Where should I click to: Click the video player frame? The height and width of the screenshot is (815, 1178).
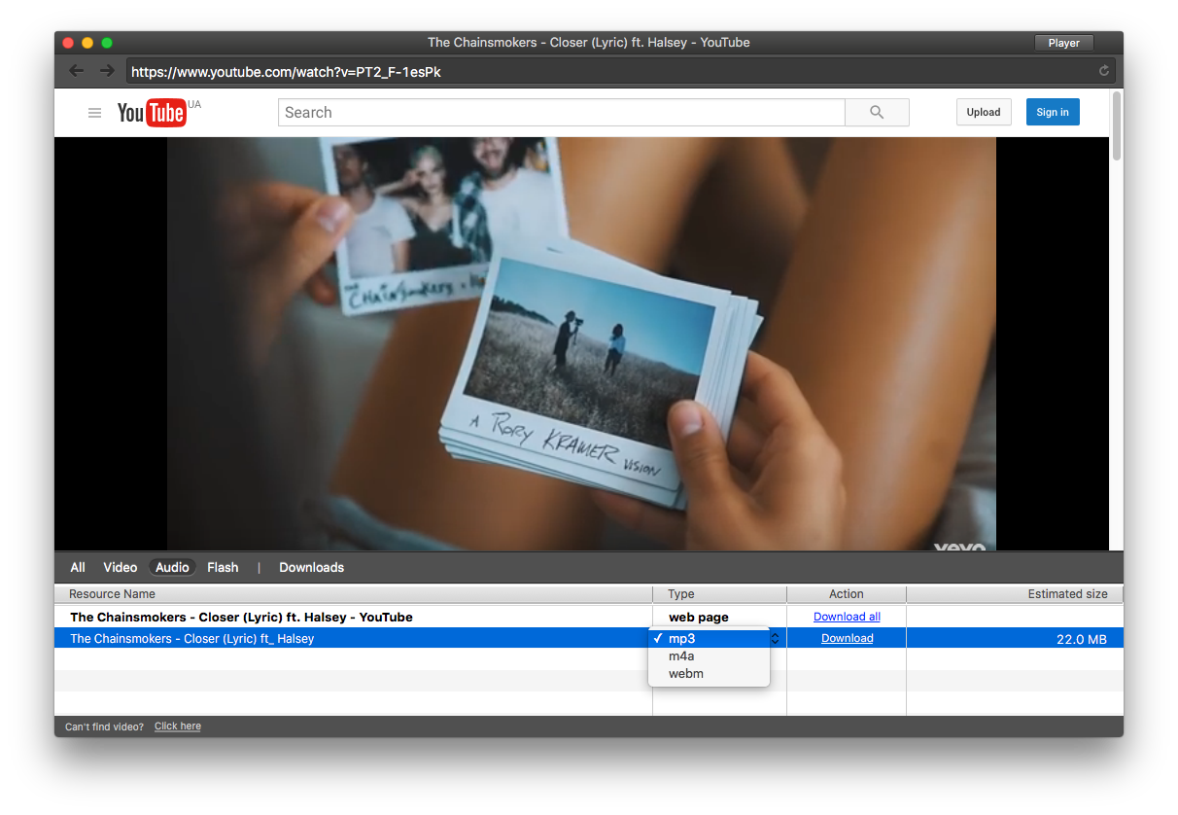[x=581, y=343]
